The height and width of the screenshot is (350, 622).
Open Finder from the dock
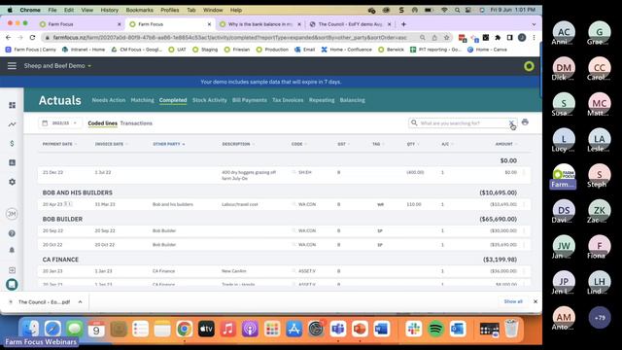pyautogui.click(x=30, y=329)
